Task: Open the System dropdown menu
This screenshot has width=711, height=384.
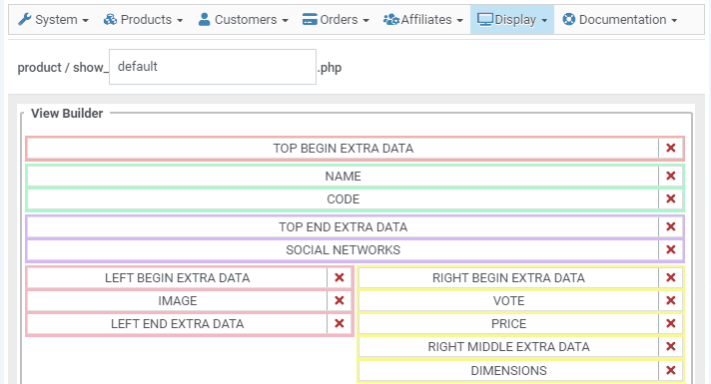Action: tap(53, 20)
